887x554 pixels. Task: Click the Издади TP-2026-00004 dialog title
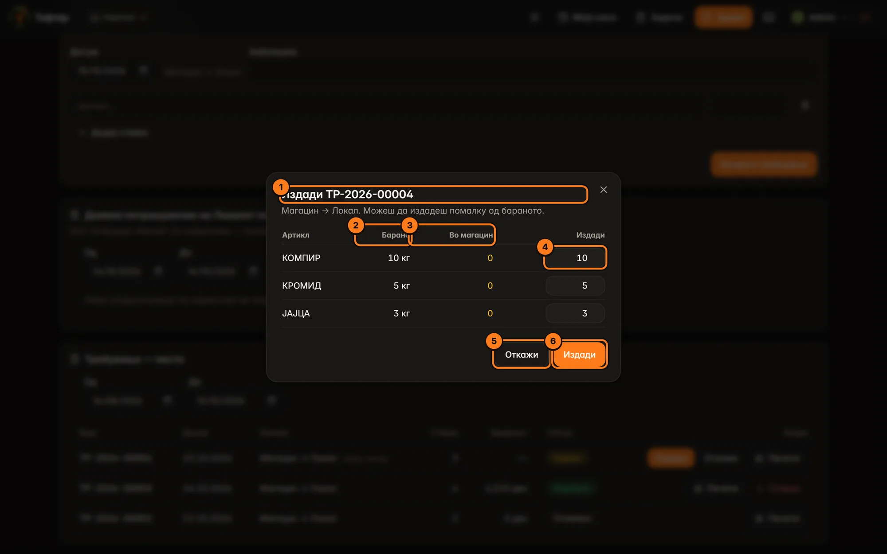tap(347, 194)
